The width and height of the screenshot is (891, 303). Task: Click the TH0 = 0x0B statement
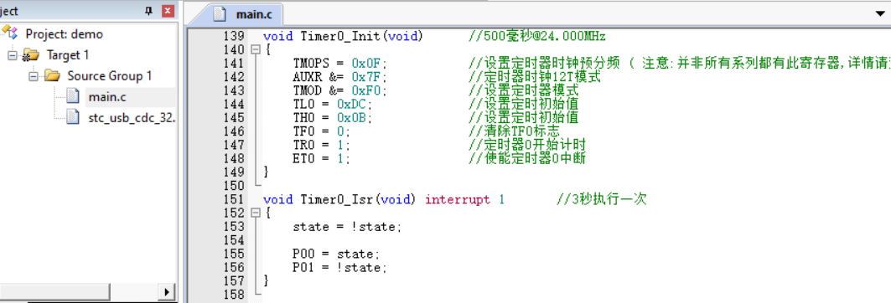click(x=333, y=118)
